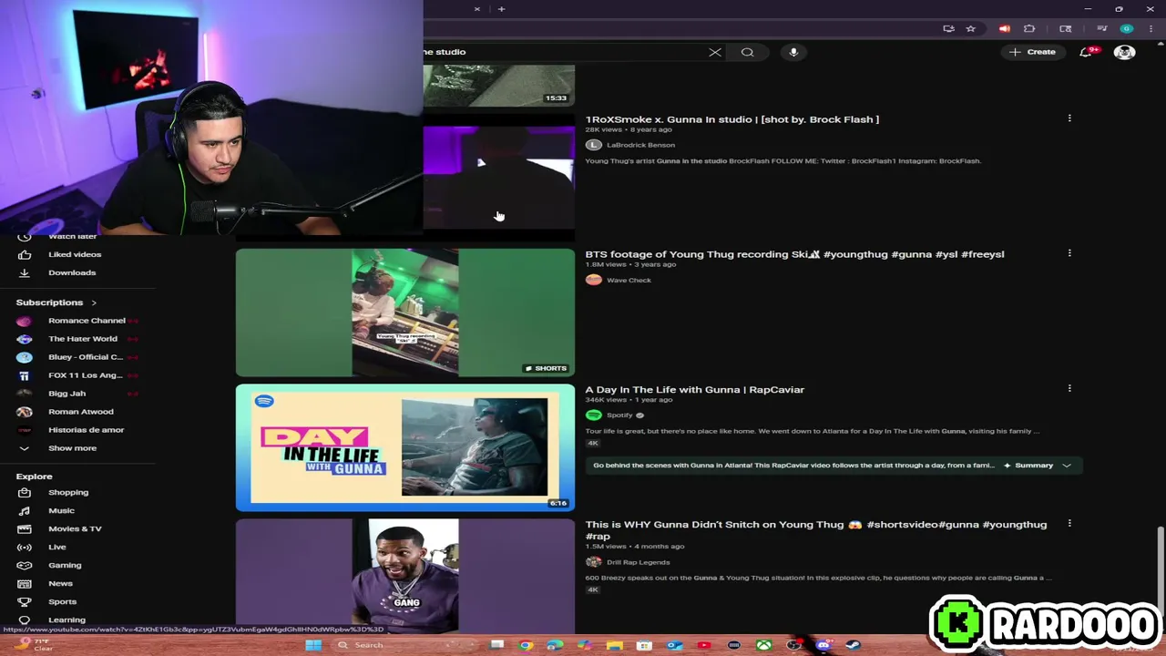The height and width of the screenshot is (656, 1166).
Task: Open Roman Atwood subscription
Action: [x=80, y=412]
